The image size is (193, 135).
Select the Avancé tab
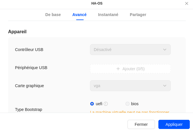79,15
